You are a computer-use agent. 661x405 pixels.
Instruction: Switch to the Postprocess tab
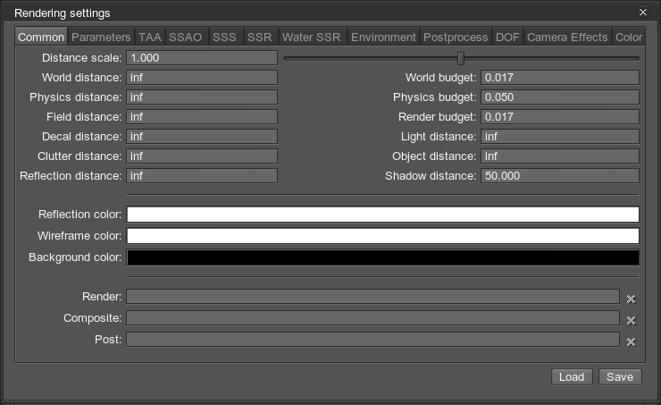[x=456, y=38]
